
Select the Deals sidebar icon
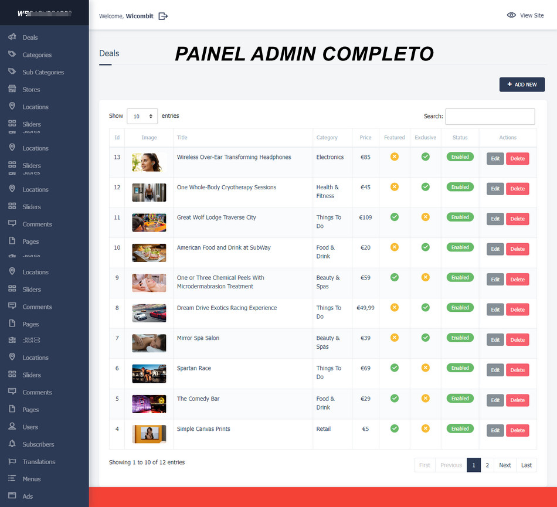(12, 37)
